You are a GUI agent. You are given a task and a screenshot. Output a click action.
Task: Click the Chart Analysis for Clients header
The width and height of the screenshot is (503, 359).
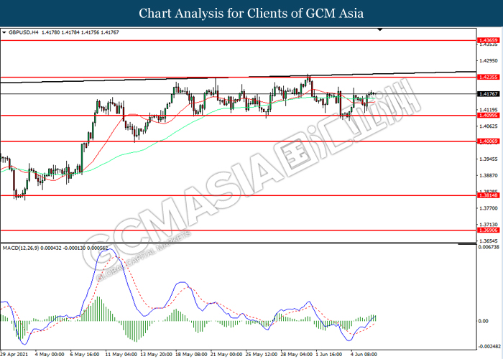point(251,13)
